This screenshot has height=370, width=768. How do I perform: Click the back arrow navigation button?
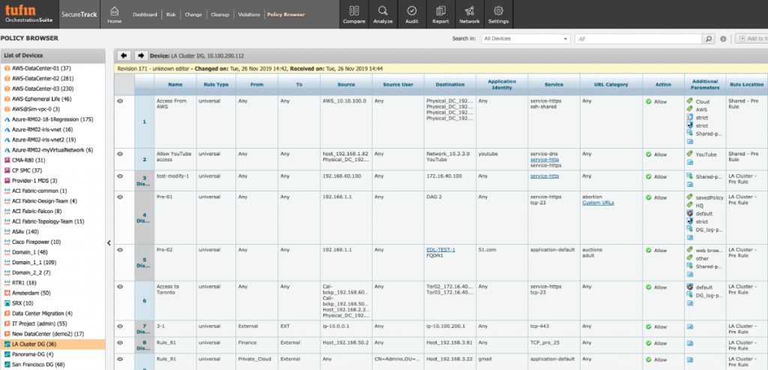coord(124,56)
